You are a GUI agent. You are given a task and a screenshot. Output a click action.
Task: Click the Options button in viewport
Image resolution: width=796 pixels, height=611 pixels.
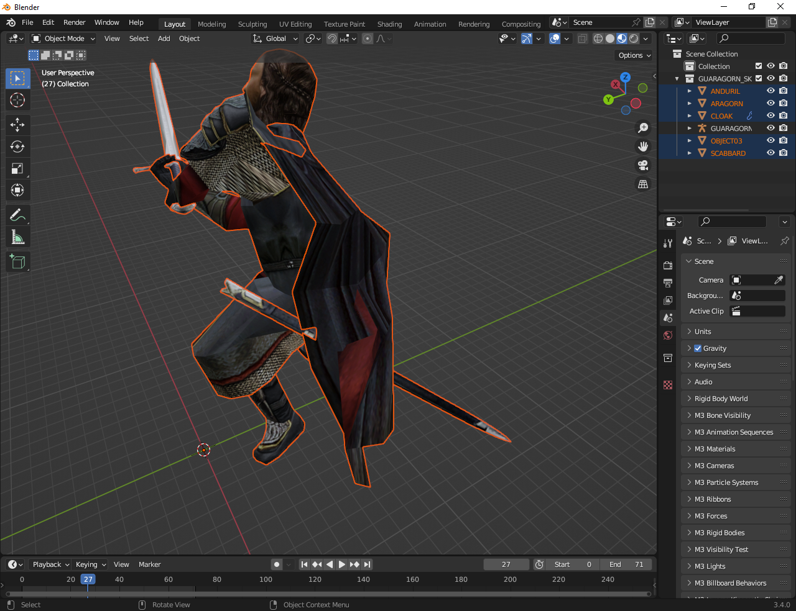click(634, 55)
